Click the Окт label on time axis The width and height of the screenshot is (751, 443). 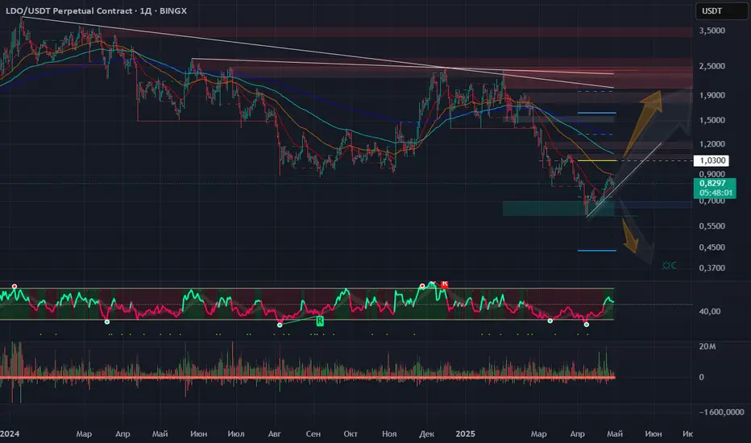click(350, 434)
